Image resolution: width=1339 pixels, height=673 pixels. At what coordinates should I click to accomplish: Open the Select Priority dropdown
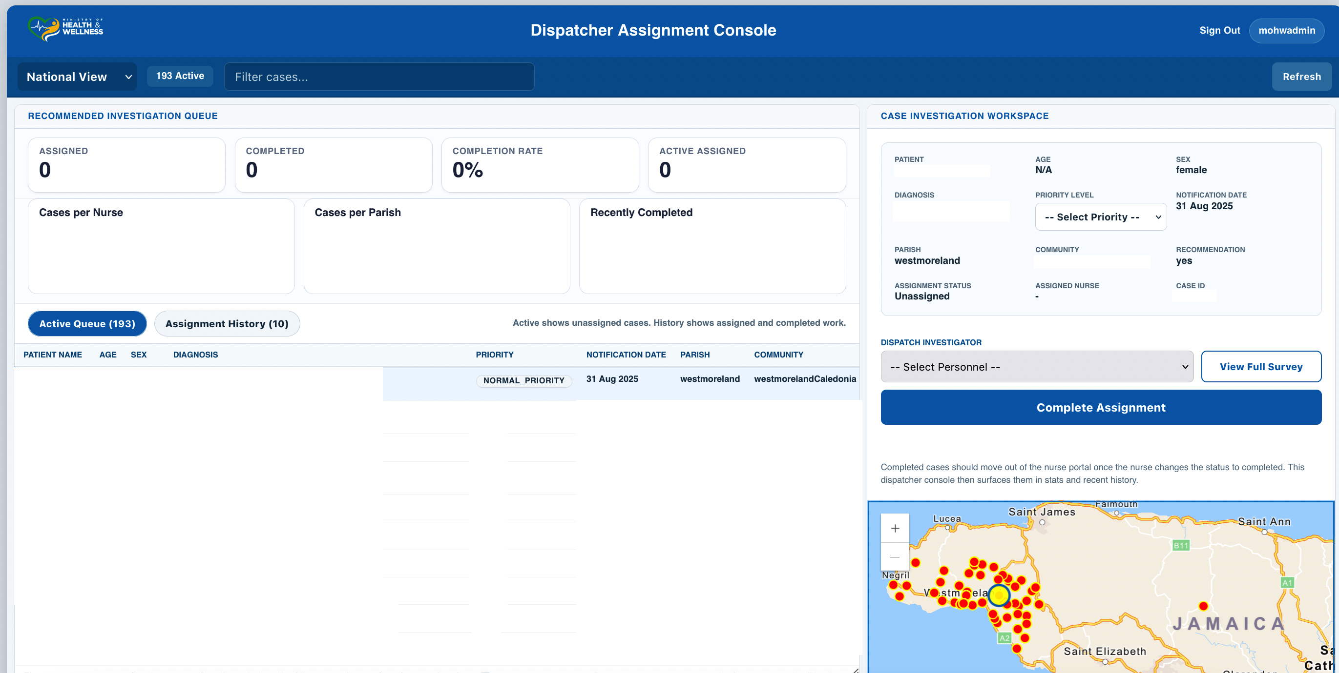click(1100, 217)
